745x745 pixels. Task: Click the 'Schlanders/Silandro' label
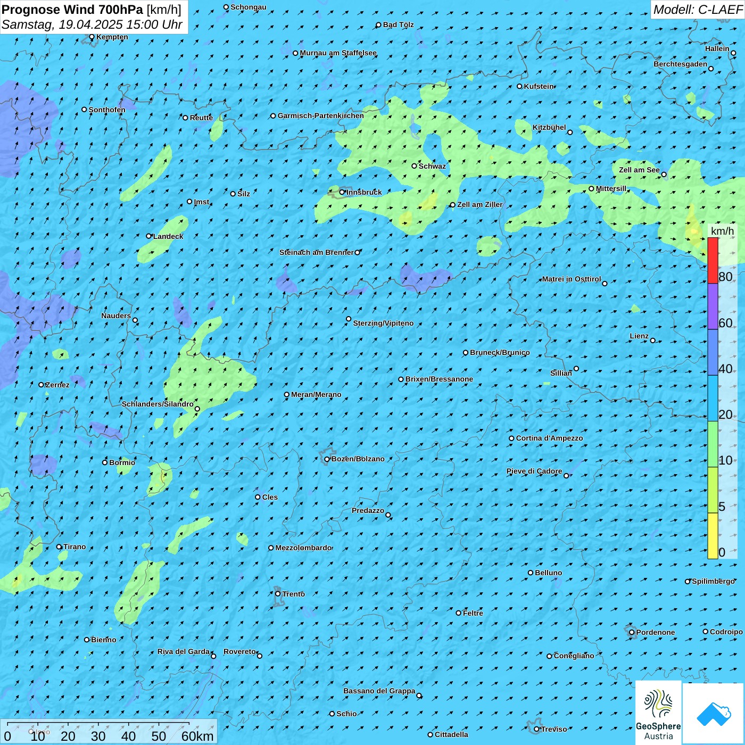[x=158, y=404]
